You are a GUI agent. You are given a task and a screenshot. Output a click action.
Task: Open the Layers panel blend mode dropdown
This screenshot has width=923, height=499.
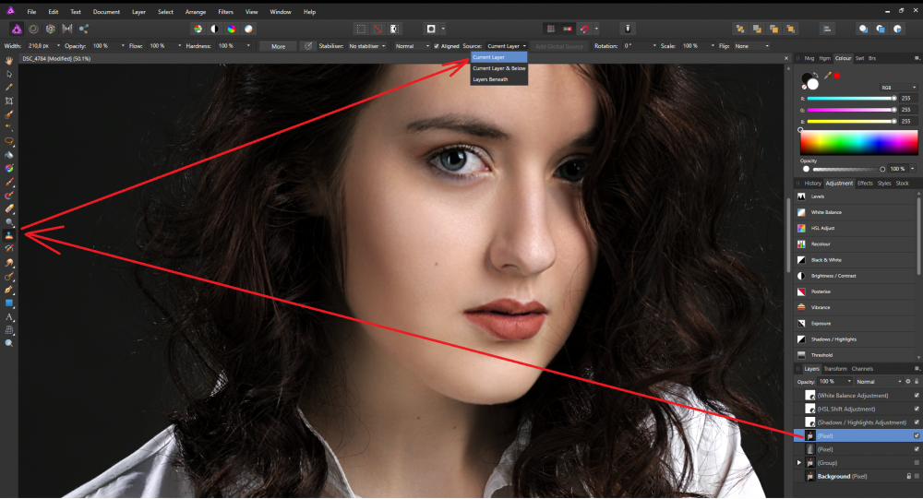coord(879,381)
